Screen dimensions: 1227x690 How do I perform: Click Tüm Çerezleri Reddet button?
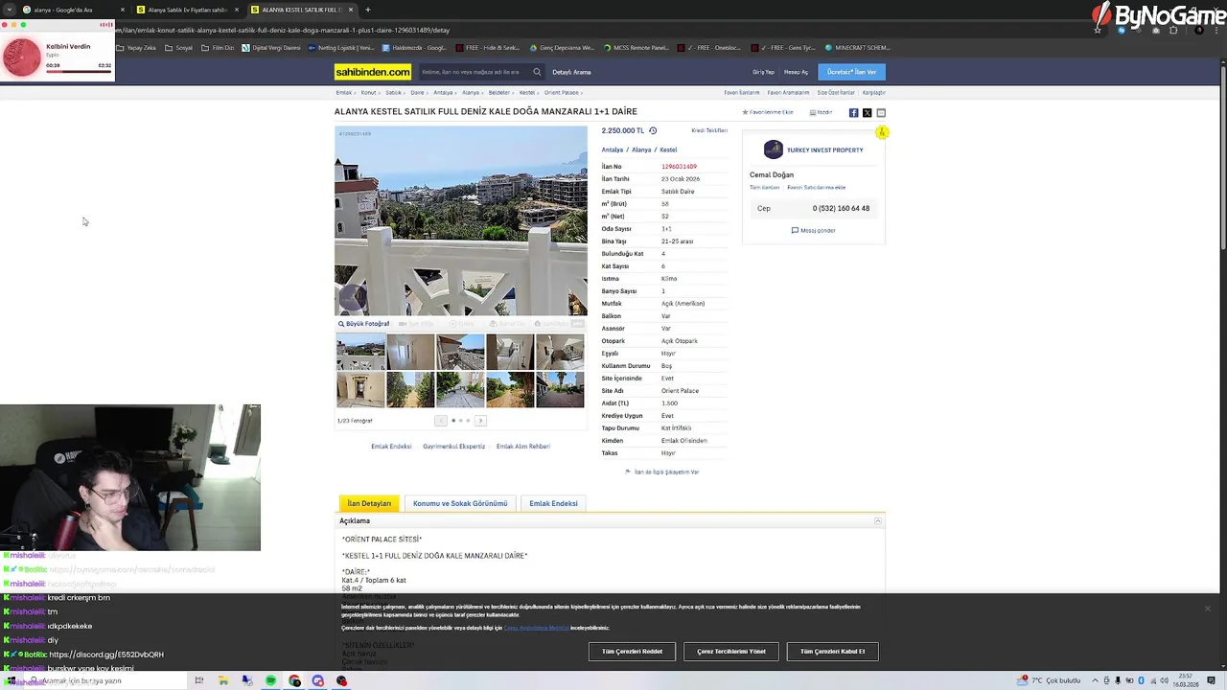tap(632, 652)
